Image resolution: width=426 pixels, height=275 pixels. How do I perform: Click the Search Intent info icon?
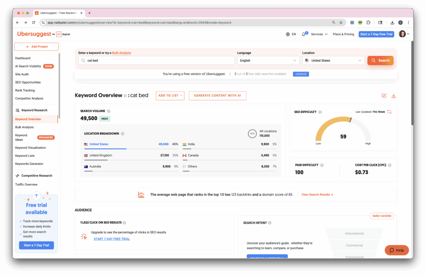pyautogui.click(x=270, y=223)
